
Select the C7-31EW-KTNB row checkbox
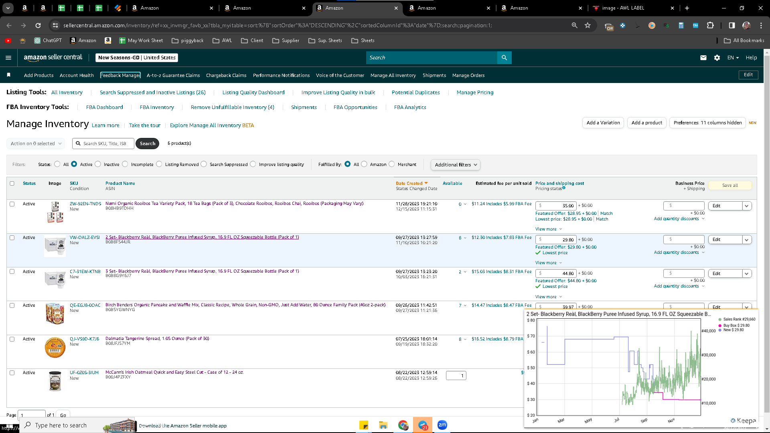pos(12,271)
